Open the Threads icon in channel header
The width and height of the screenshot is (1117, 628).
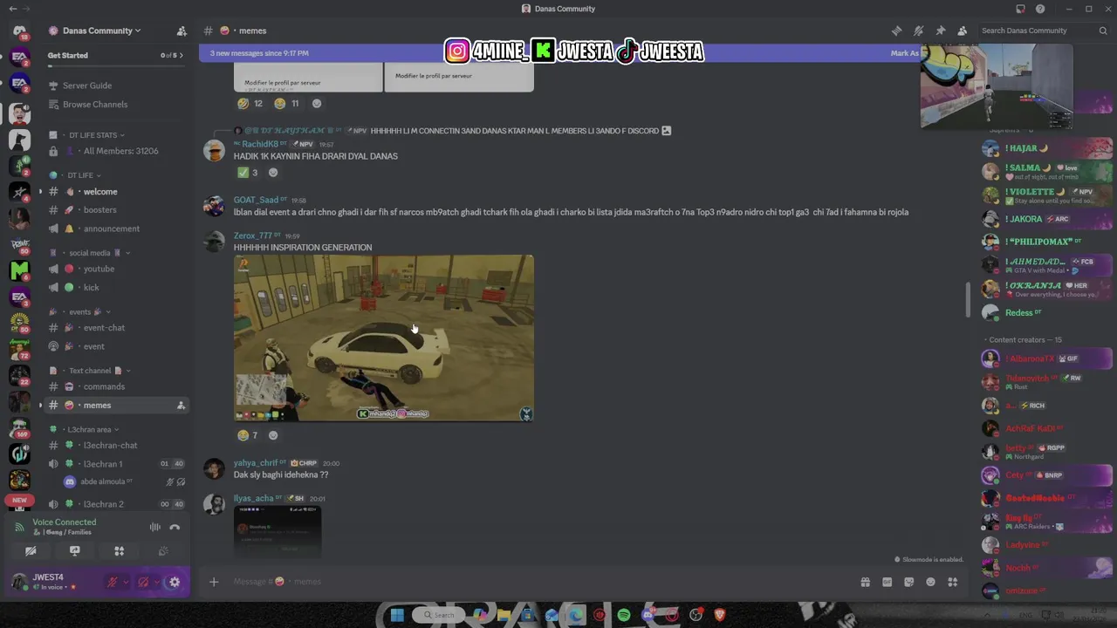[896, 31]
